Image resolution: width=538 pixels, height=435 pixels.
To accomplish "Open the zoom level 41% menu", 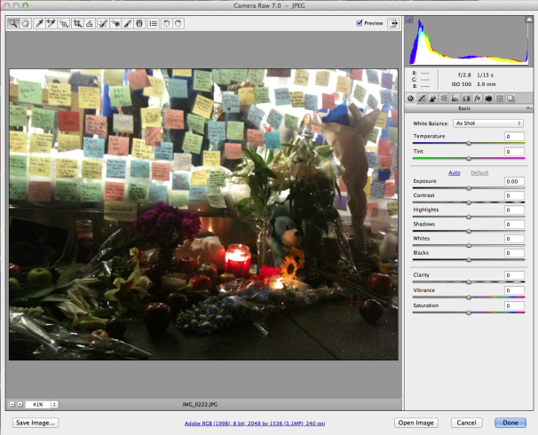I will 41,404.
